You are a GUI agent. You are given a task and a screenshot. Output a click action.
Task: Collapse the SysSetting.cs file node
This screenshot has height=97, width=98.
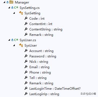click(9, 8)
